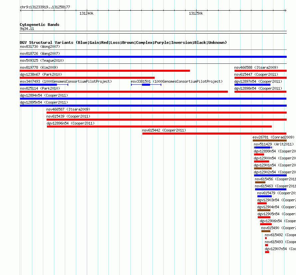Image resolution: width=296 pixels, height=275 pixels.
Task: Select the dgv12897n54 blue gain bar
Action: (252, 85)
